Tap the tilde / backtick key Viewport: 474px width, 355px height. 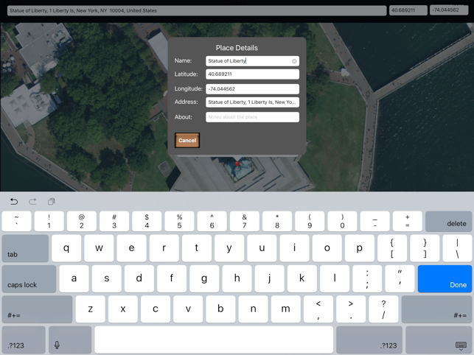click(x=16, y=221)
